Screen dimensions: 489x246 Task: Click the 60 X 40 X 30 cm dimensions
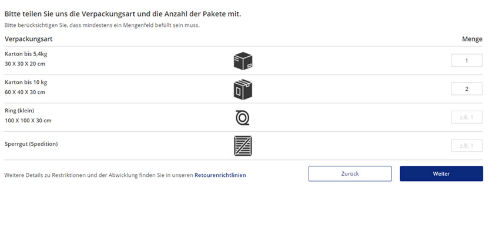pyautogui.click(x=25, y=92)
